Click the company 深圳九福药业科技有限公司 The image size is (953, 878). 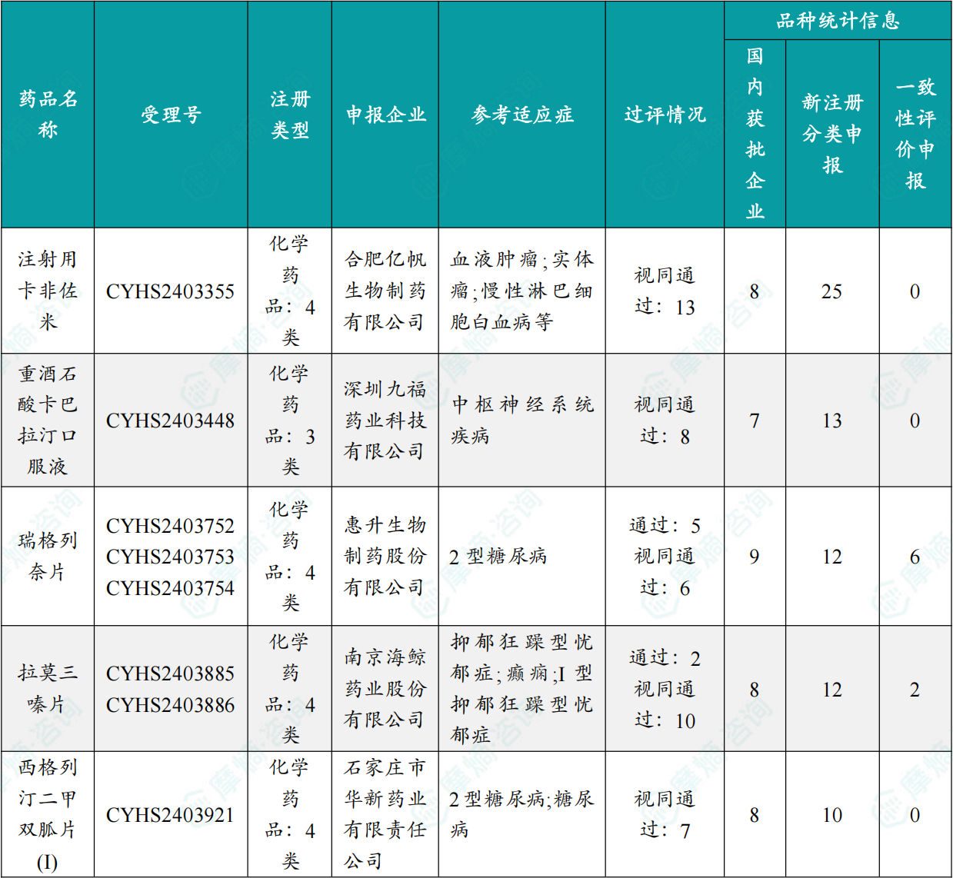385,420
